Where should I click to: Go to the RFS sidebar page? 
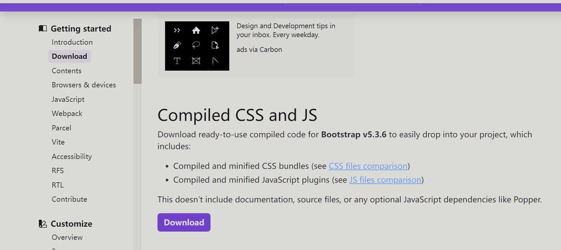coord(58,170)
